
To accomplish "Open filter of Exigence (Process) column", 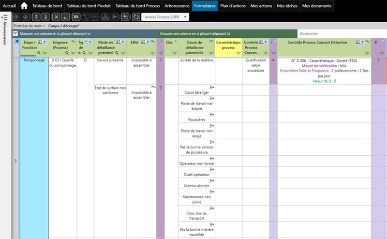I will tap(73, 53).
